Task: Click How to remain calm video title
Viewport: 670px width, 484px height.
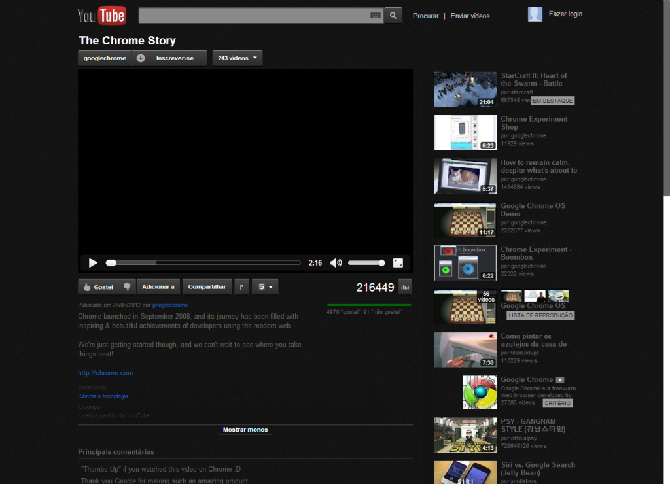Action: tap(539, 166)
